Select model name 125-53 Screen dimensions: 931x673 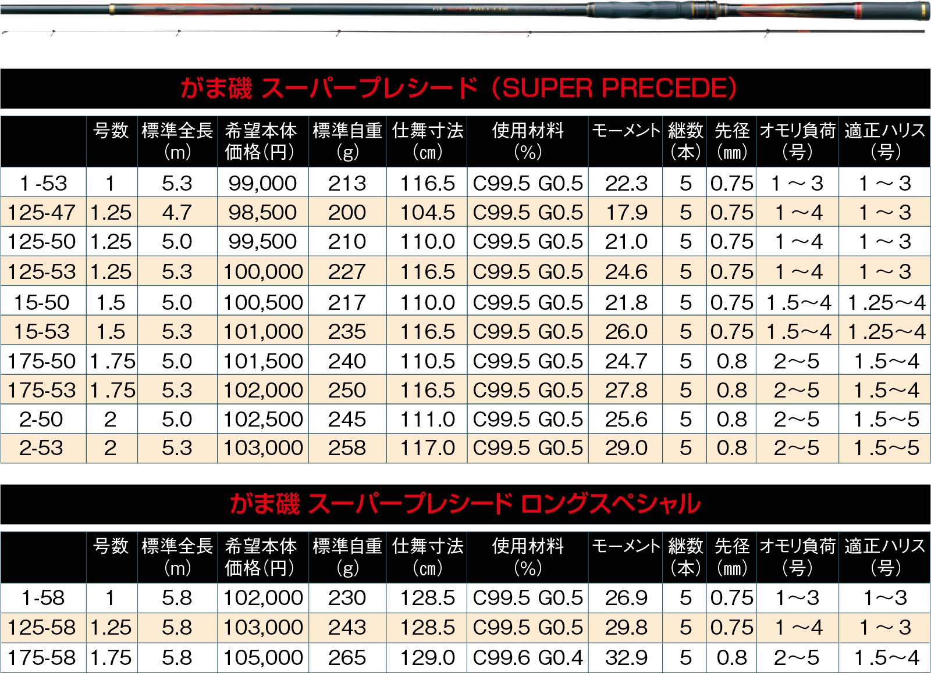pyautogui.click(x=41, y=271)
